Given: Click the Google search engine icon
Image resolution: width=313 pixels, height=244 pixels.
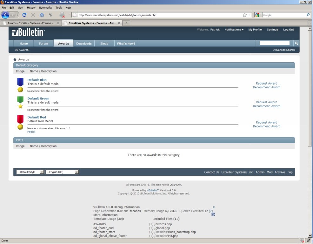Looking at the screenshot, I should 257,15.
